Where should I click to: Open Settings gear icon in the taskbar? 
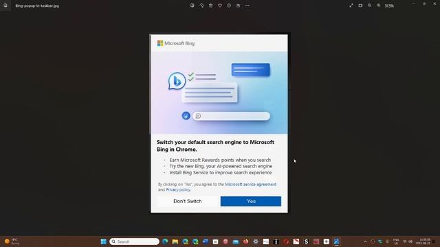click(256, 242)
